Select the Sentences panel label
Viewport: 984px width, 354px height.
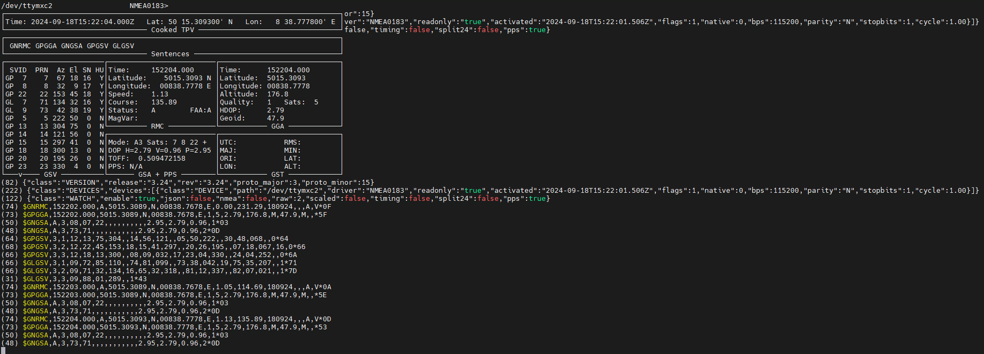click(x=171, y=54)
